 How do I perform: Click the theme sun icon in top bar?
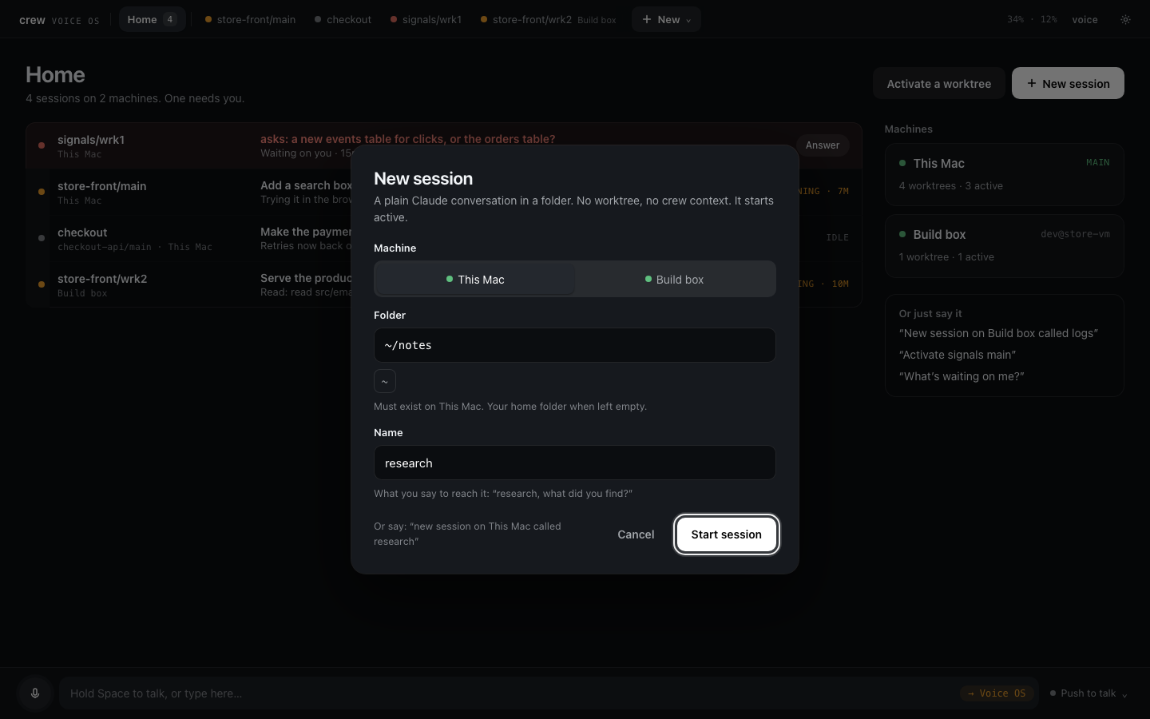[x=1125, y=19]
